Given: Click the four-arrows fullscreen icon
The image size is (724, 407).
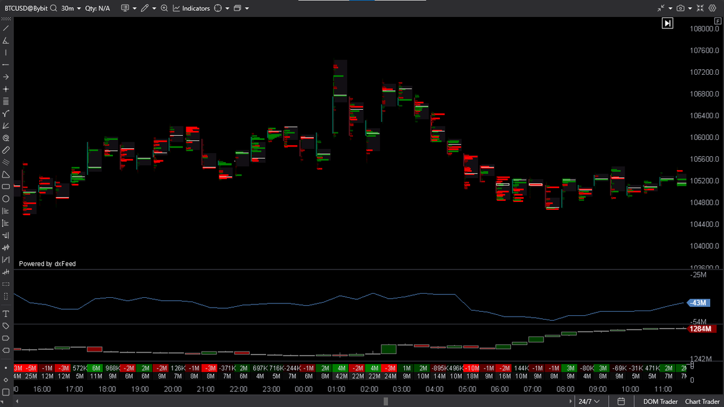Looking at the screenshot, I should pos(700,8).
